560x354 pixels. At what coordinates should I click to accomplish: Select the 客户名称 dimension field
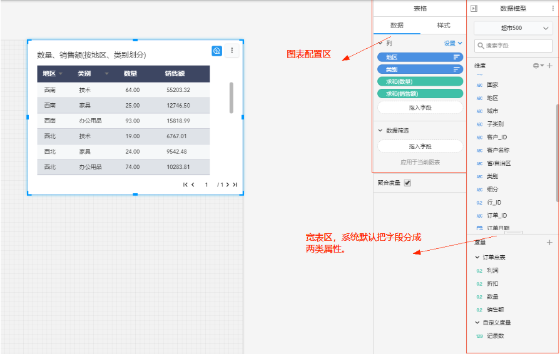498,150
